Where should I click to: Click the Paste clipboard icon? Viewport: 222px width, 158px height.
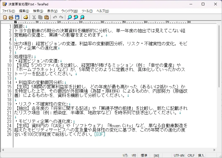[x=47, y=17]
